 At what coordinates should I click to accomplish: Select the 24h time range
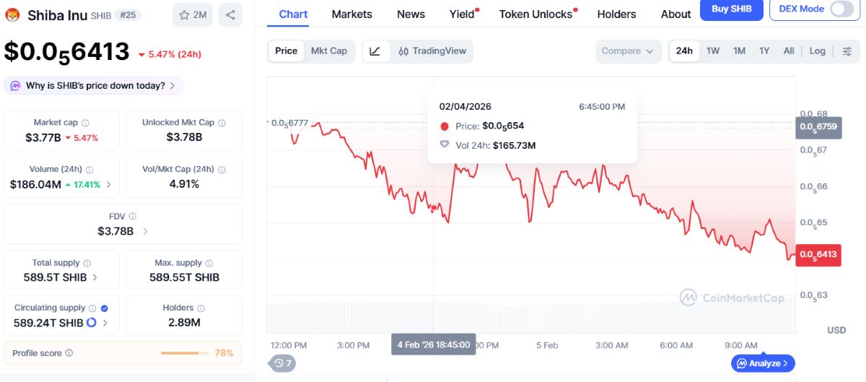[x=684, y=51]
